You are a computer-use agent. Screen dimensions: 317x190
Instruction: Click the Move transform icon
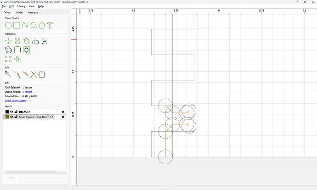(8, 41)
